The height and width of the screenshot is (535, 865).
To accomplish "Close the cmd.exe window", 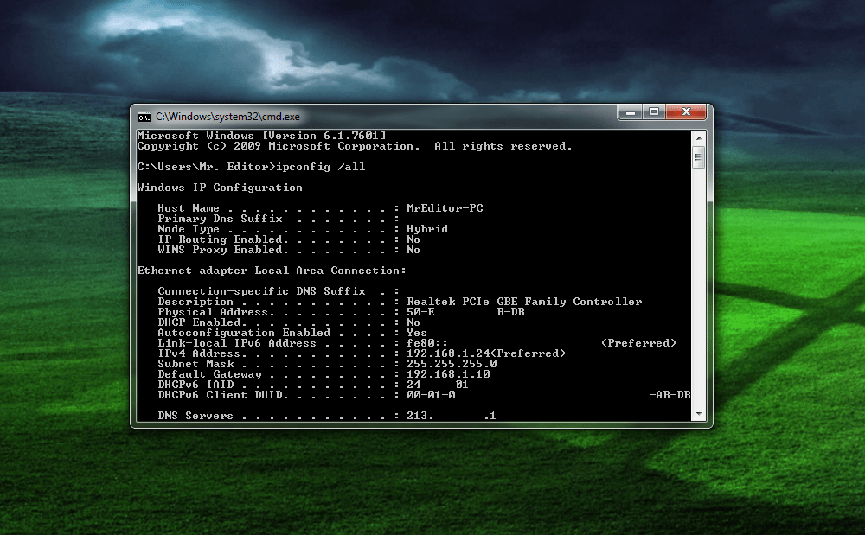I will [686, 111].
